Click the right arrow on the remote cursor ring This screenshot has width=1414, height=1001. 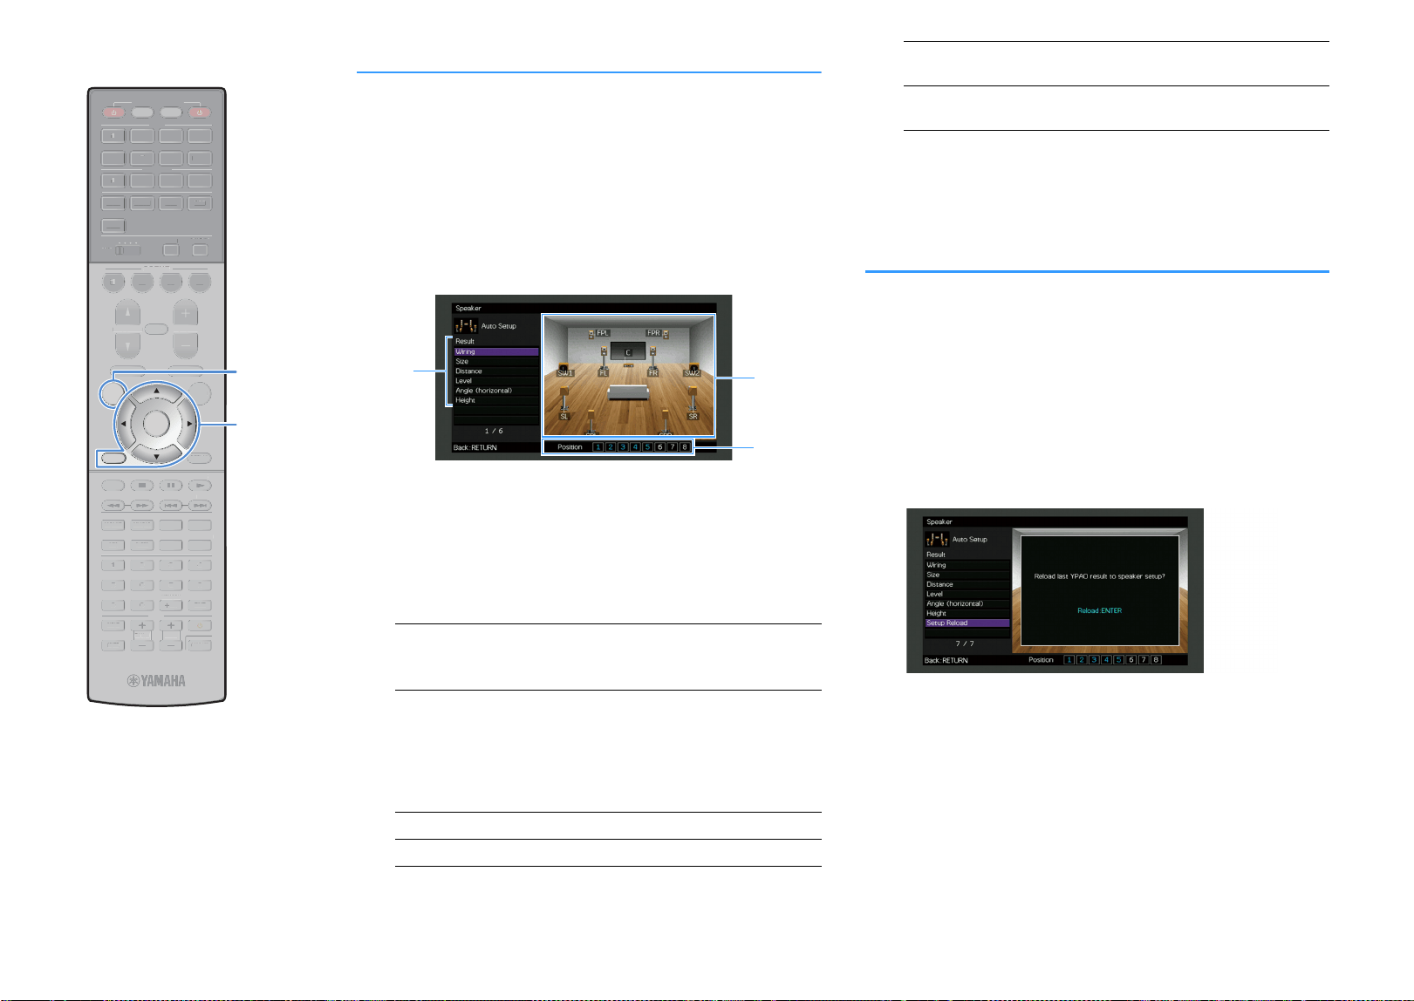[x=189, y=424]
